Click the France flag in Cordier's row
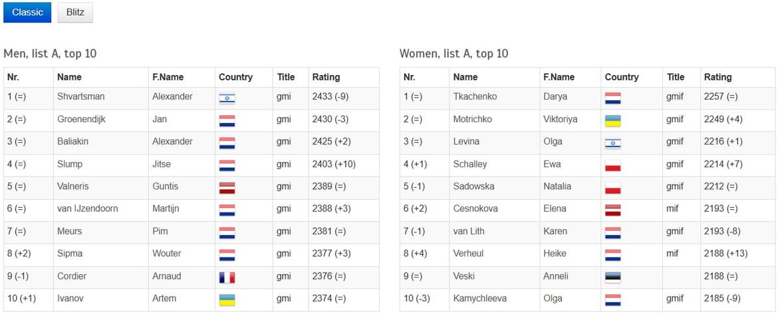The height and width of the screenshot is (314, 778). [227, 278]
